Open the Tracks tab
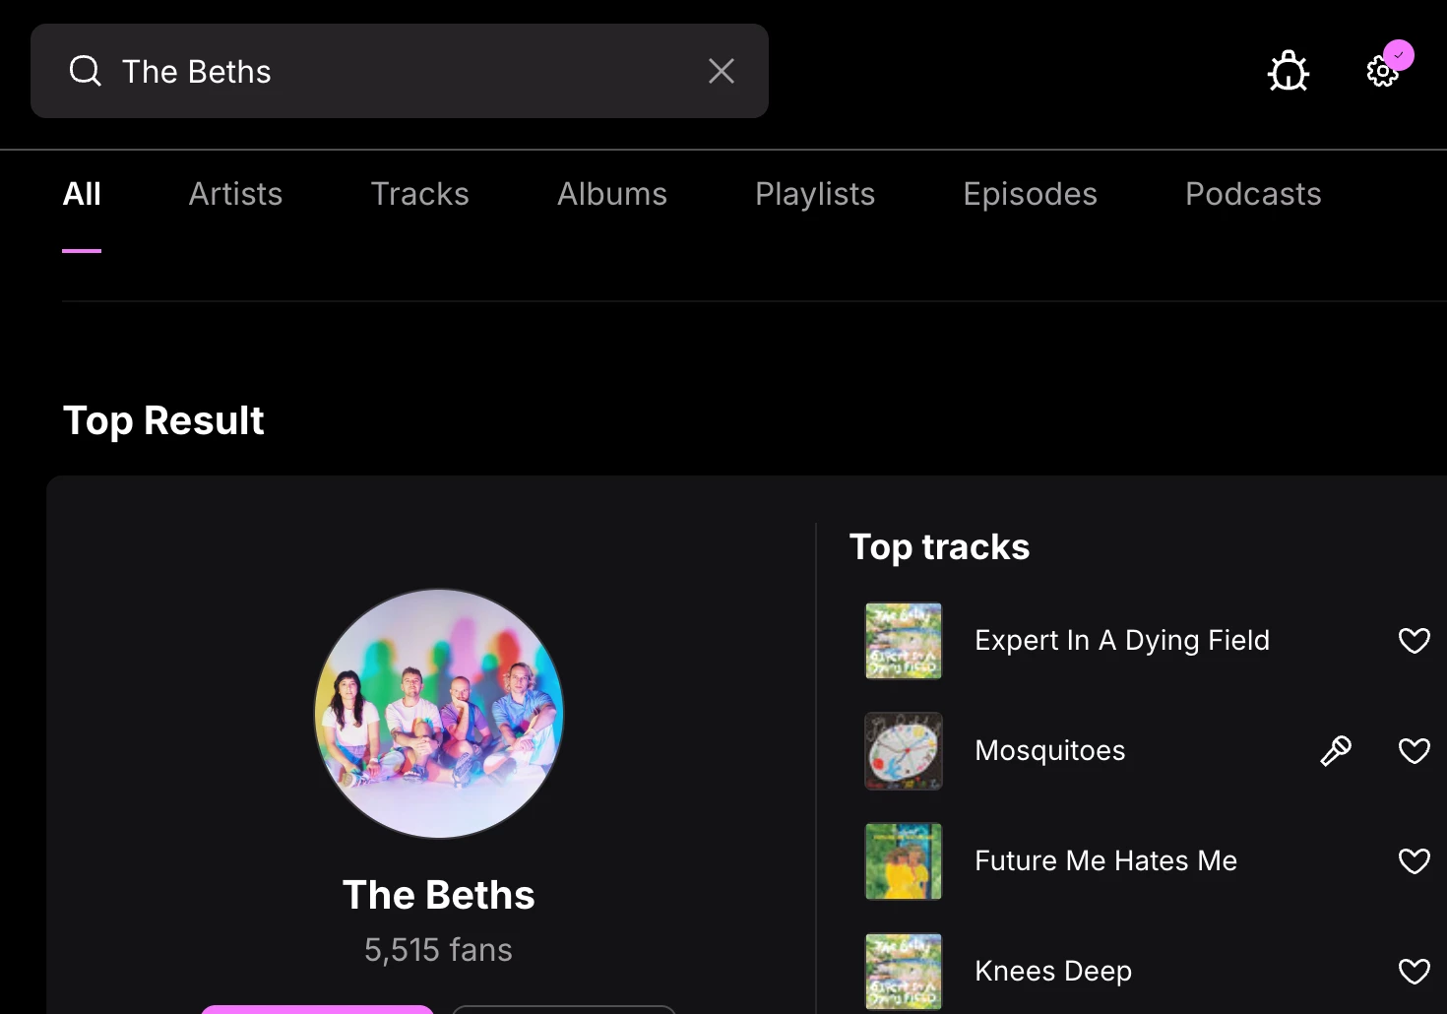This screenshot has width=1447, height=1014. (419, 194)
